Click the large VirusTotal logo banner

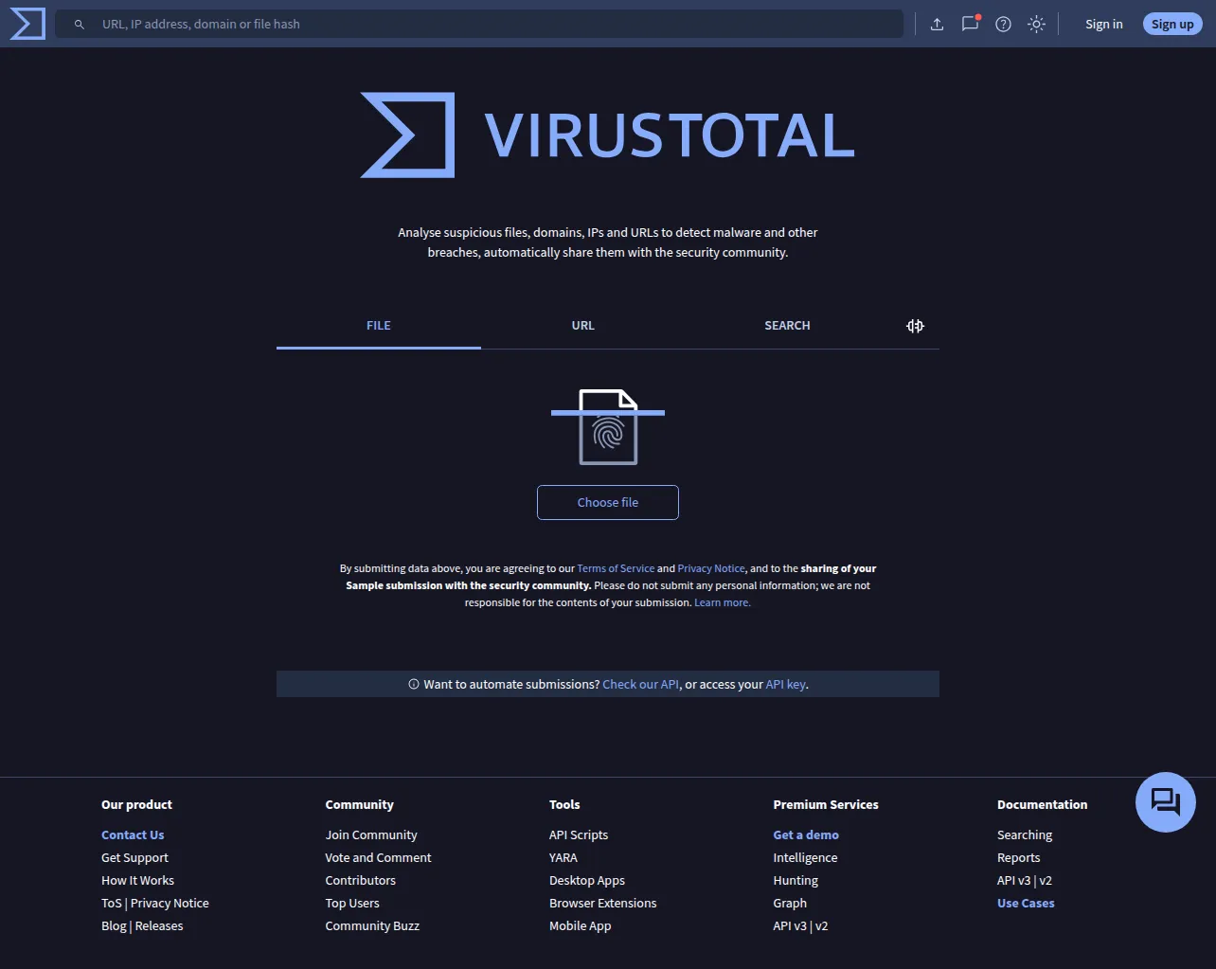[608, 135]
